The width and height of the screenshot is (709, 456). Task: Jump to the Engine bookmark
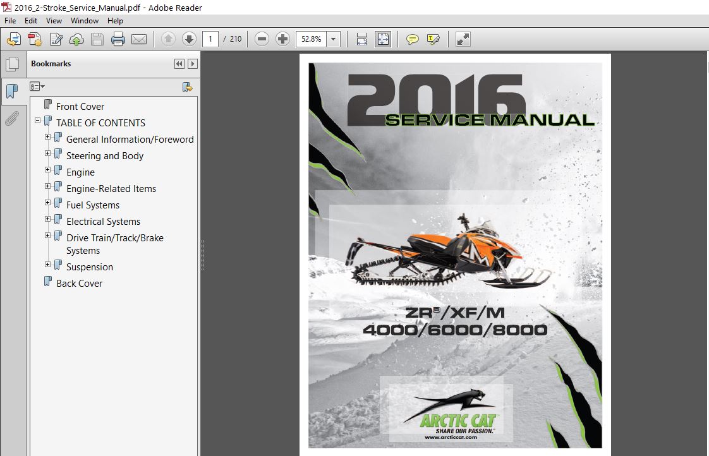point(80,172)
